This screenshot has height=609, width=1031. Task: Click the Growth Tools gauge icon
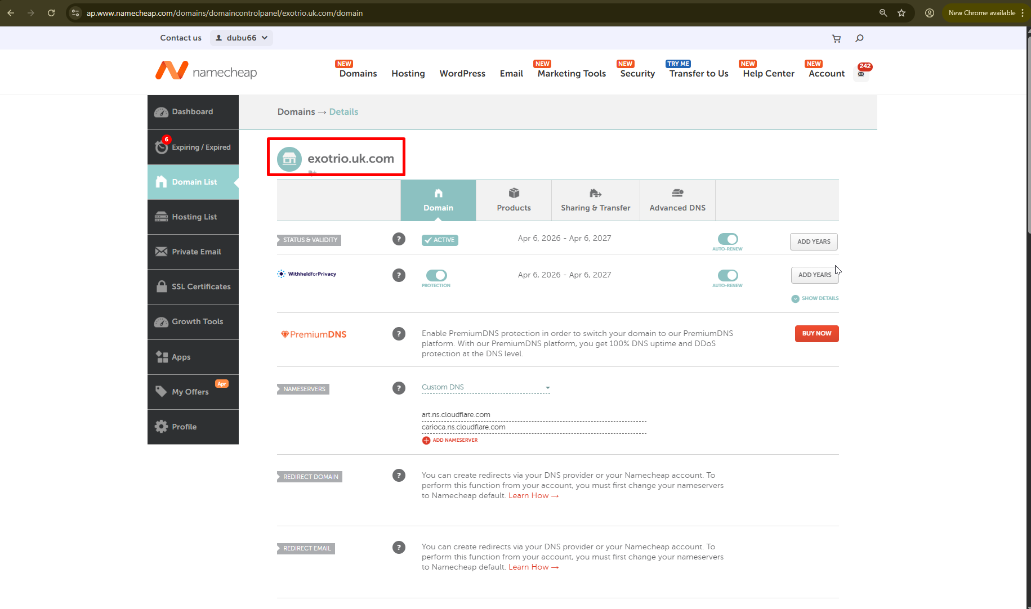point(161,322)
